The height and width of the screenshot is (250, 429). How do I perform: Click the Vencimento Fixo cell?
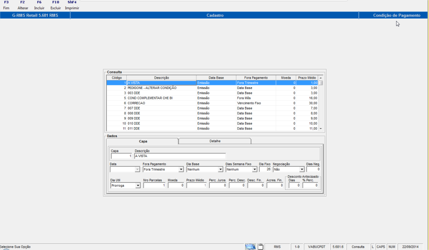tap(256, 103)
